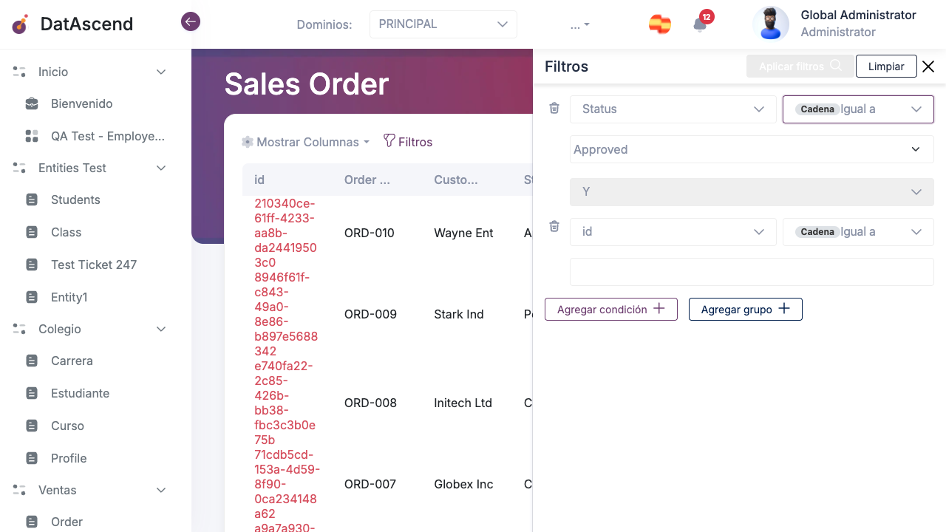Image resolution: width=946 pixels, height=532 pixels.
Task: Open order id link starting 210340ce
Action: coord(286,233)
